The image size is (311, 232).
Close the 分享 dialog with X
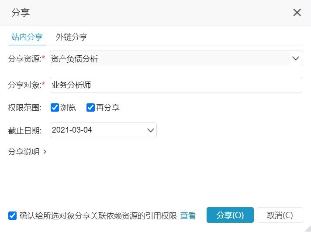[297, 13]
